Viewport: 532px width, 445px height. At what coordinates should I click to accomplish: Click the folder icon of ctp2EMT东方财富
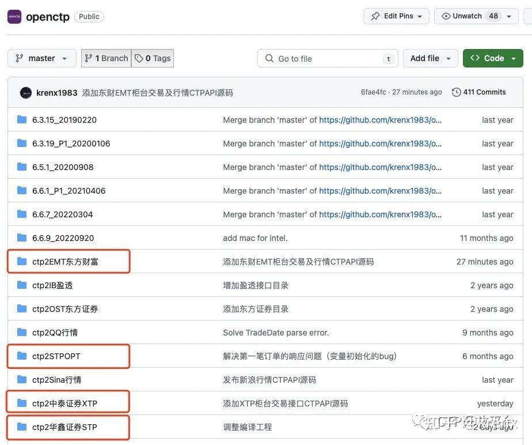coord(22,261)
